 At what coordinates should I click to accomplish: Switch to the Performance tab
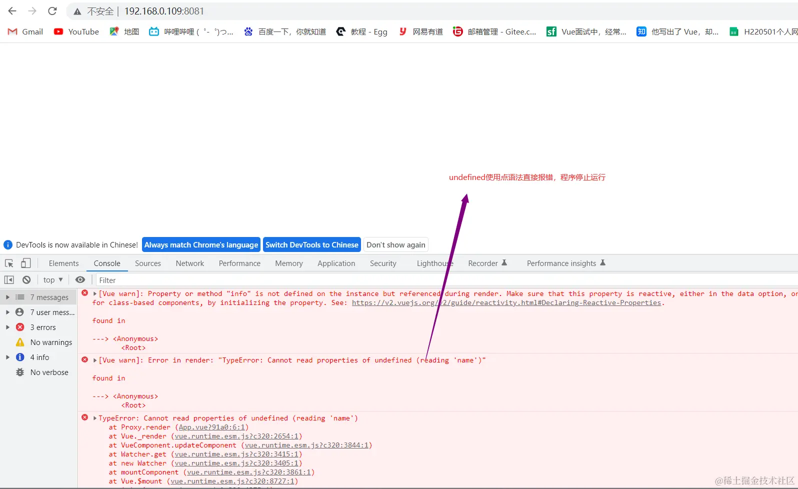[239, 263]
